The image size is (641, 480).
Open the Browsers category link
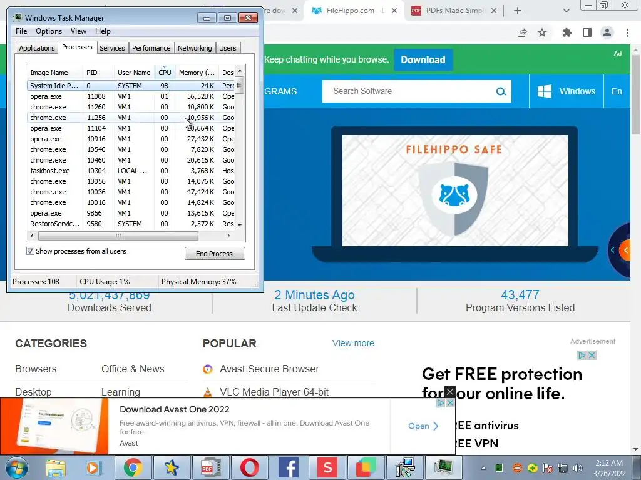[36, 369]
